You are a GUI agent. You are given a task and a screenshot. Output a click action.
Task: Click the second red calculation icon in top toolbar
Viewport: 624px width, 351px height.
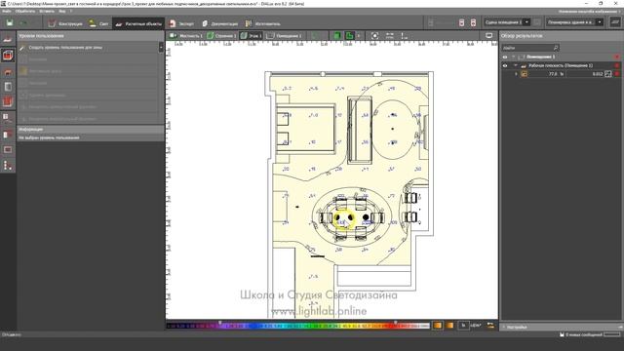tap(473, 22)
